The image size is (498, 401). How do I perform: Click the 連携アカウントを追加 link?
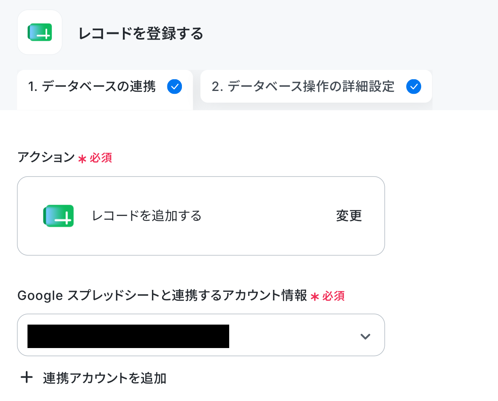click(x=105, y=378)
